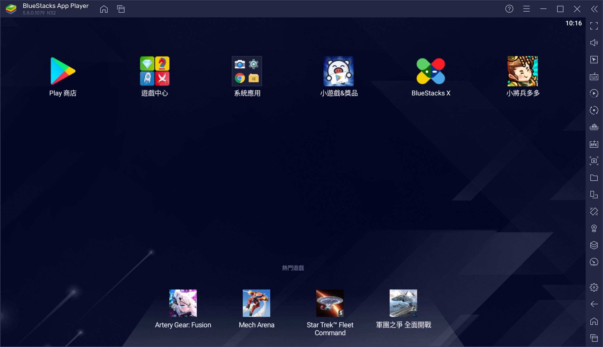Launch 小遊戲&獎品 app
603x347 pixels.
pos(339,71)
